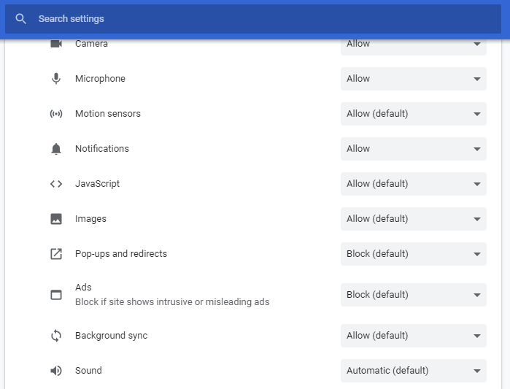Open the Background sync dropdown
This screenshot has height=389, width=510.
pyautogui.click(x=414, y=336)
